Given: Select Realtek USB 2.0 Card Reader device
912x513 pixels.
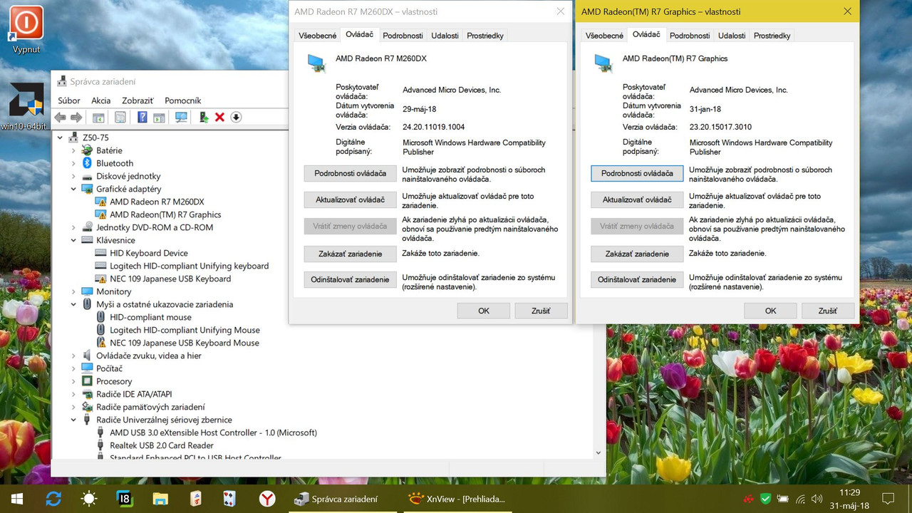Looking at the screenshot, I should pyautogui.click(x=161, y=445).
